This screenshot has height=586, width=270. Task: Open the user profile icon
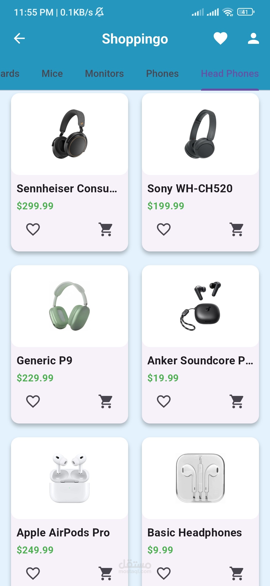pos(253,39)
